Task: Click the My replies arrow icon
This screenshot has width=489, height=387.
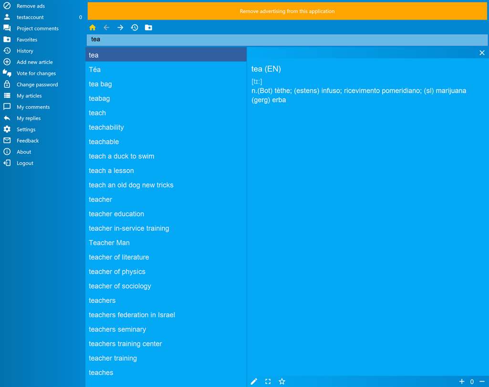Action: coord(7,118)
